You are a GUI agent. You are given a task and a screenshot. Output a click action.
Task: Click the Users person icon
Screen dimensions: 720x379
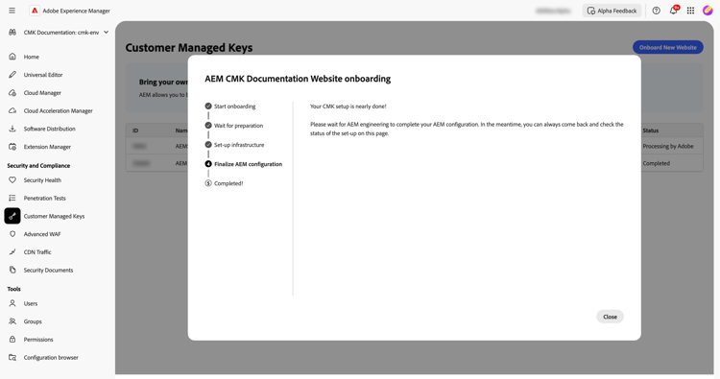12,303
